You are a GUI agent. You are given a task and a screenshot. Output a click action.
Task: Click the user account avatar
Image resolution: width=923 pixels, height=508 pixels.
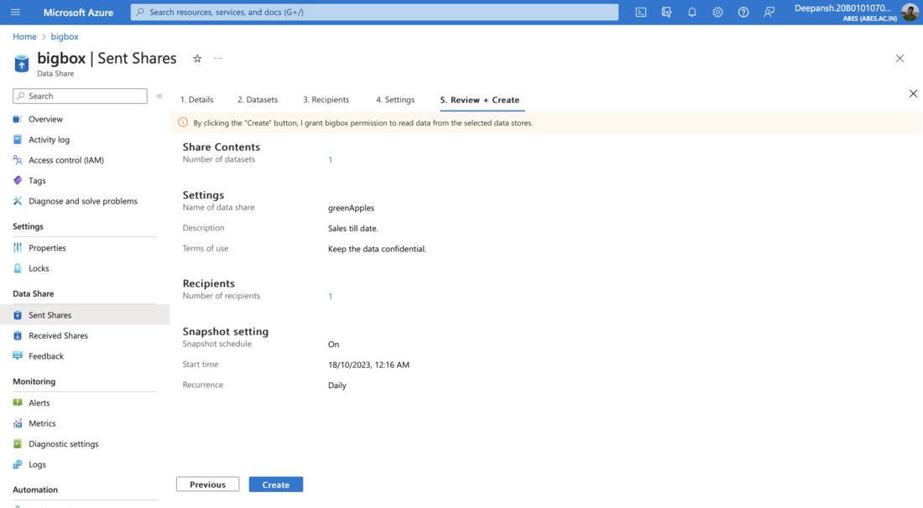pyautogui.click(x=910, y=12)
